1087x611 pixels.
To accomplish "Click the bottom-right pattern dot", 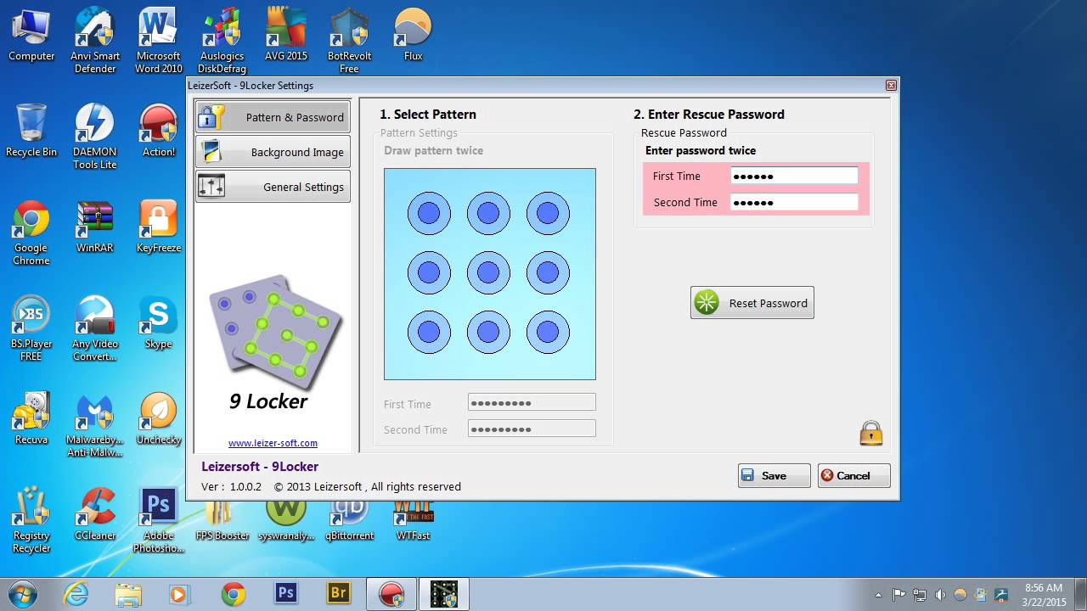I will click(548, 332).
